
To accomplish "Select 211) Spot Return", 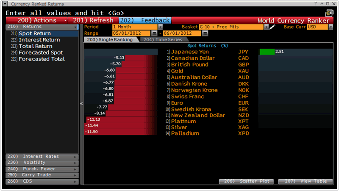I will (42, 33).
